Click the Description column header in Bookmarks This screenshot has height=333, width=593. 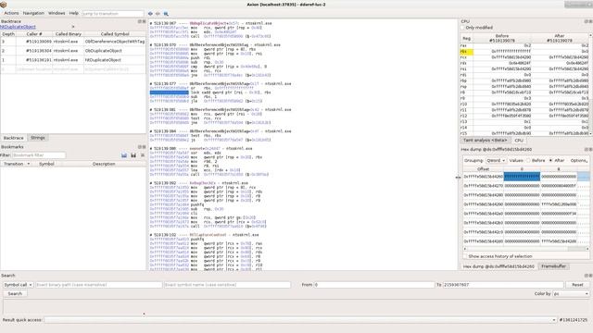coord(104,164)
